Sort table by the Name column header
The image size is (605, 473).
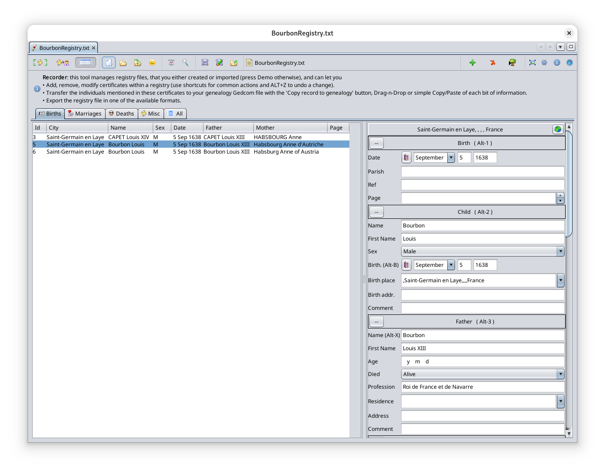pos(131,128)
